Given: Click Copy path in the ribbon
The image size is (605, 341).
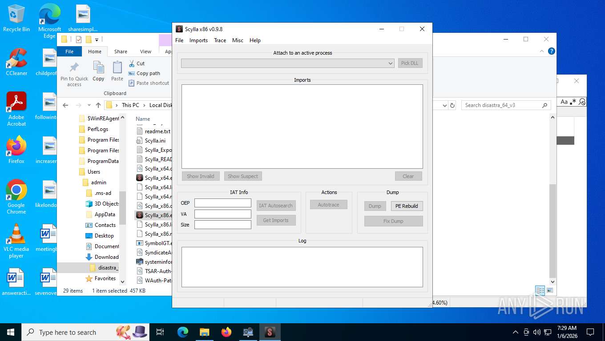Looking at the screenshot, I should [144, 73].
